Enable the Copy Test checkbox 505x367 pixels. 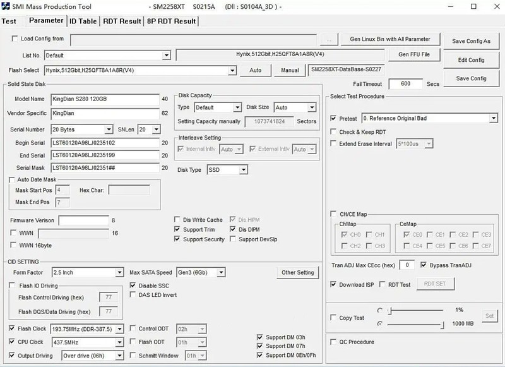[334, 318]
